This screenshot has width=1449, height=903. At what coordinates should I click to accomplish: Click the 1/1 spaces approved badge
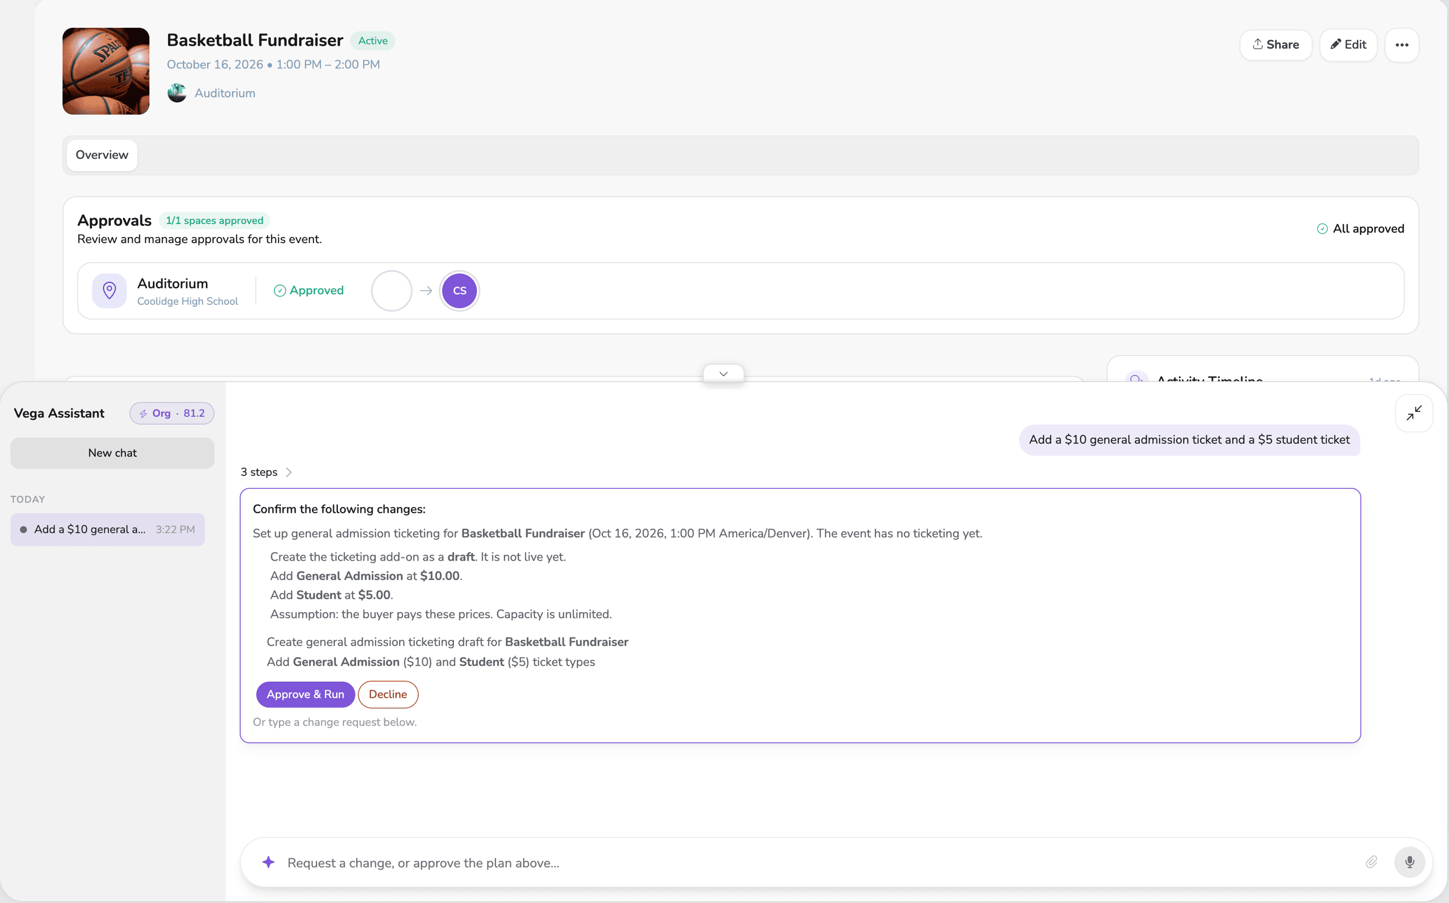[215, 221]
